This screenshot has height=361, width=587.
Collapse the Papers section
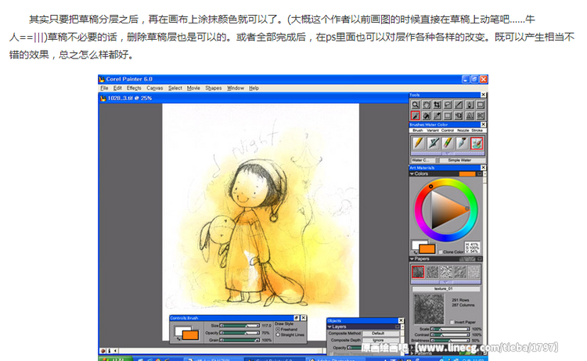(412, 259)
